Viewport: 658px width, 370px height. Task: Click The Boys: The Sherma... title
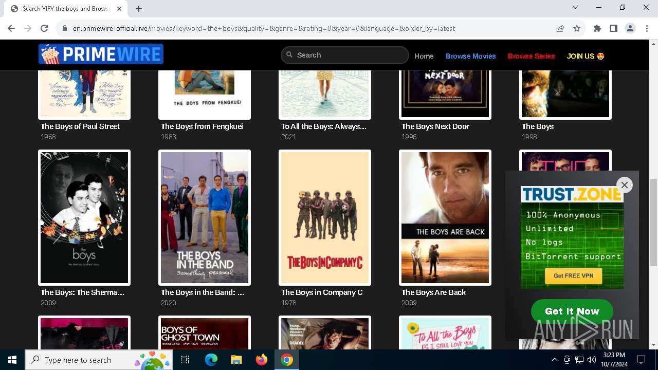(83, 292)
